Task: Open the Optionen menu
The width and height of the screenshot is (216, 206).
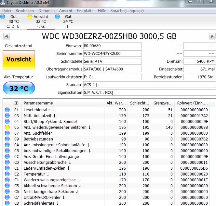Action: [x=47, y=11]
